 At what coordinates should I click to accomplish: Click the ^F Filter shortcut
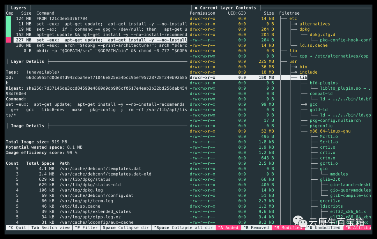click(x=86, y=228)
